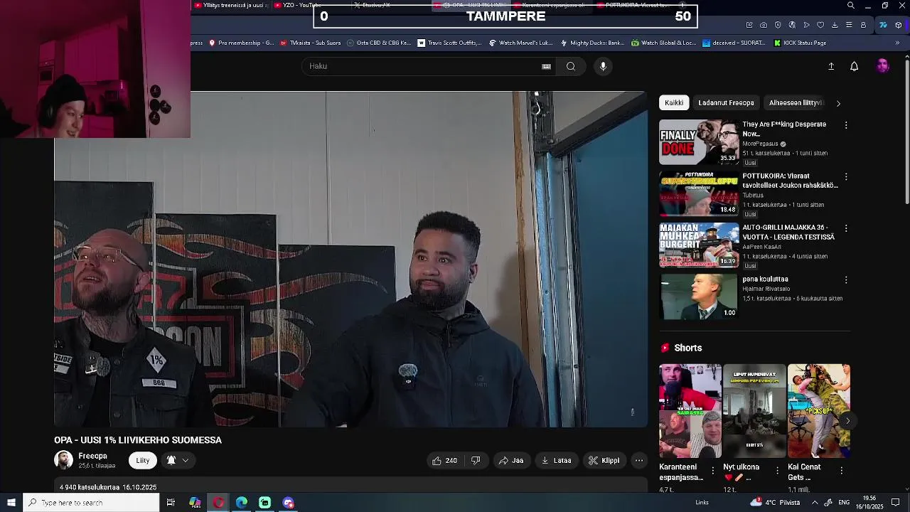This screenshot has width=910, height=512.
Task: Open YouTube account avatar menu
Action: point(883,66)
